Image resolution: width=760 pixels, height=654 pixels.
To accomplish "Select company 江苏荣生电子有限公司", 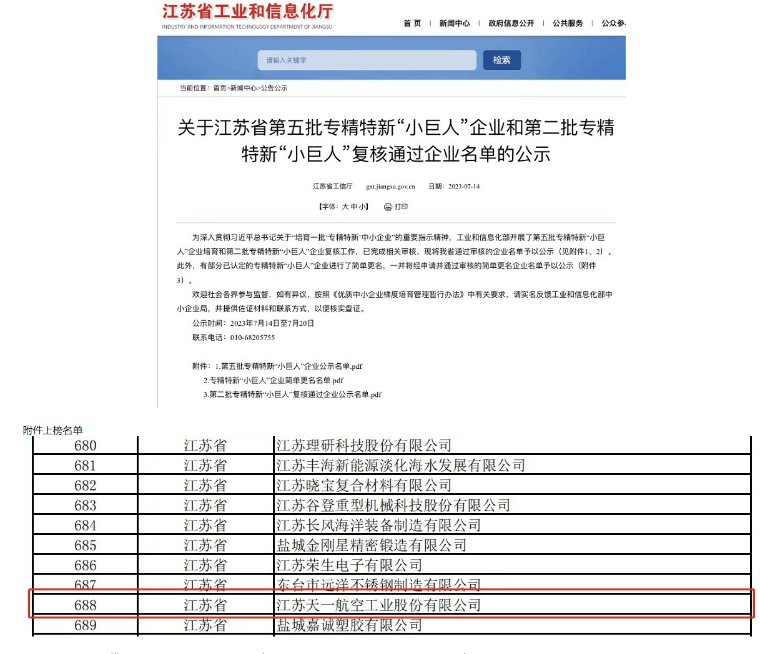I will [350, 565].
